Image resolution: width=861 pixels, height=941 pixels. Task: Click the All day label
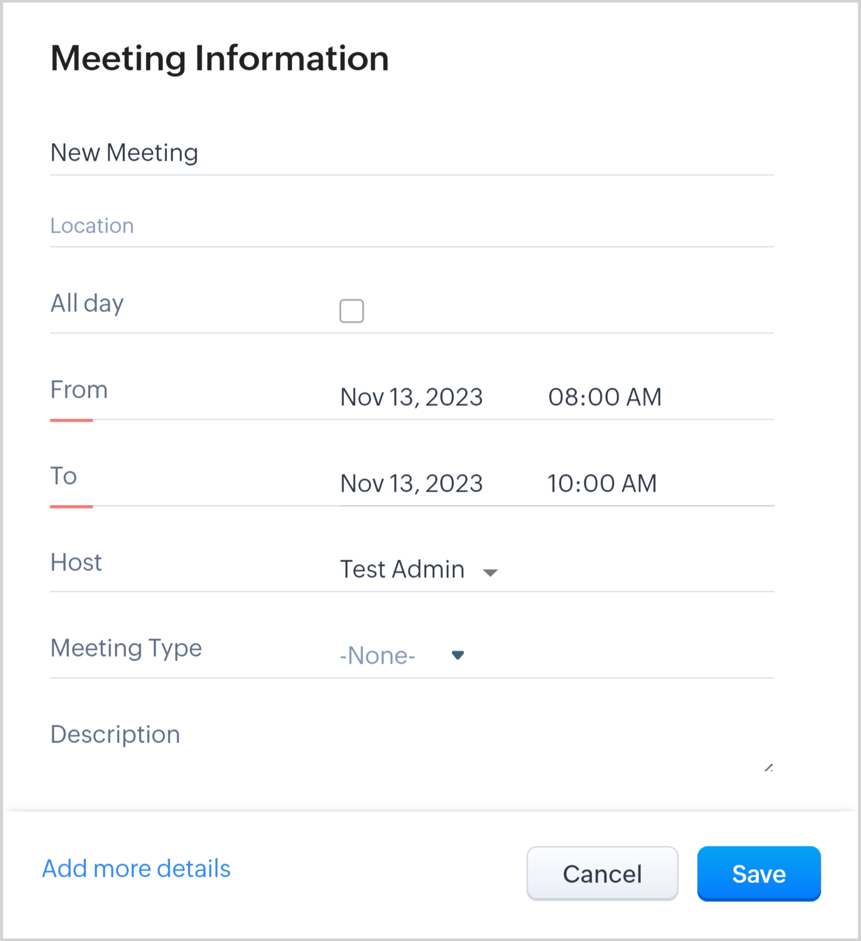pyautogui.click(x=87, y=303)
